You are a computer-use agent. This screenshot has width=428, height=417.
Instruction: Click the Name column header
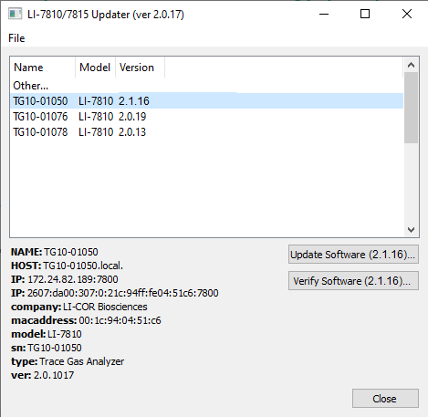pyautogui.click(x=43, y=68)
